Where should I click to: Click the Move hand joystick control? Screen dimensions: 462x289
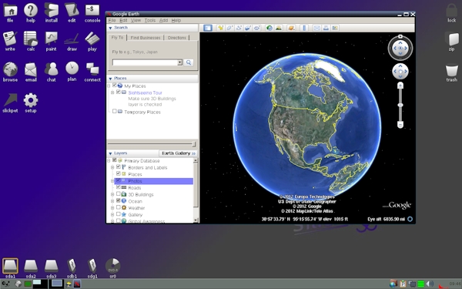click(x=400, y=72)
